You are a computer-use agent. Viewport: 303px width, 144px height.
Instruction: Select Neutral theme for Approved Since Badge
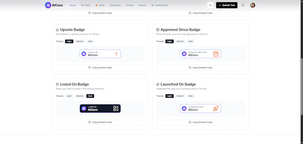tap(180, 41)
